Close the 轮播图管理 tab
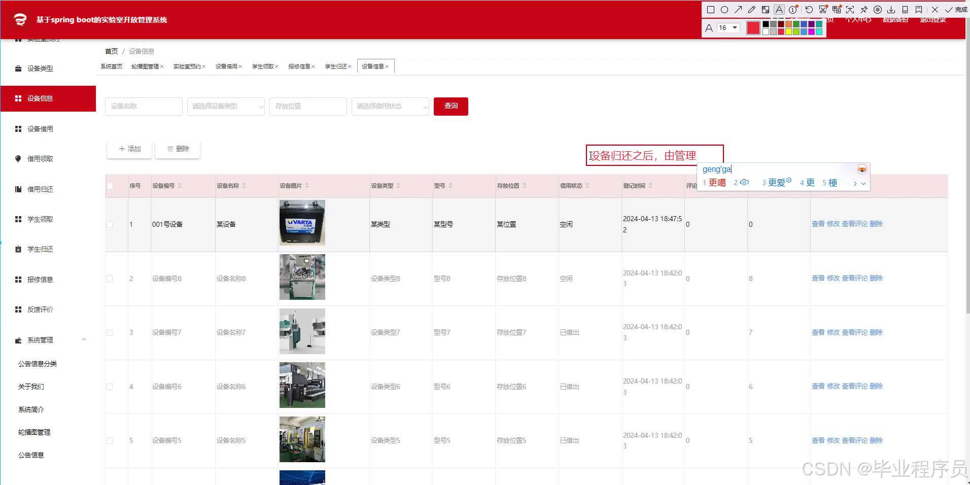 point(162,66)
